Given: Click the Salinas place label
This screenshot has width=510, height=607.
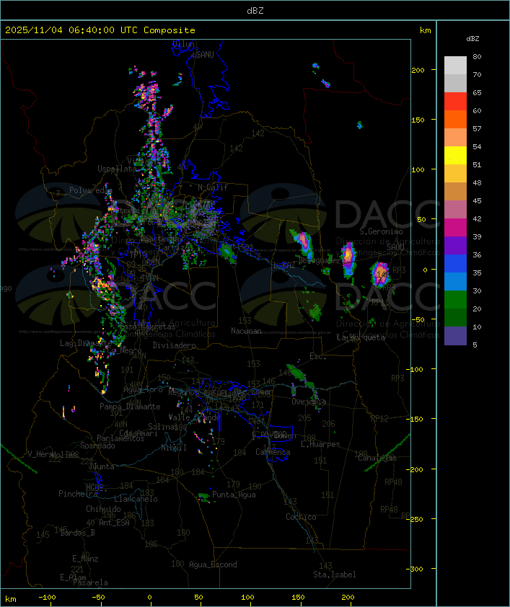Looking at the screenshot, I should point(162,427).
